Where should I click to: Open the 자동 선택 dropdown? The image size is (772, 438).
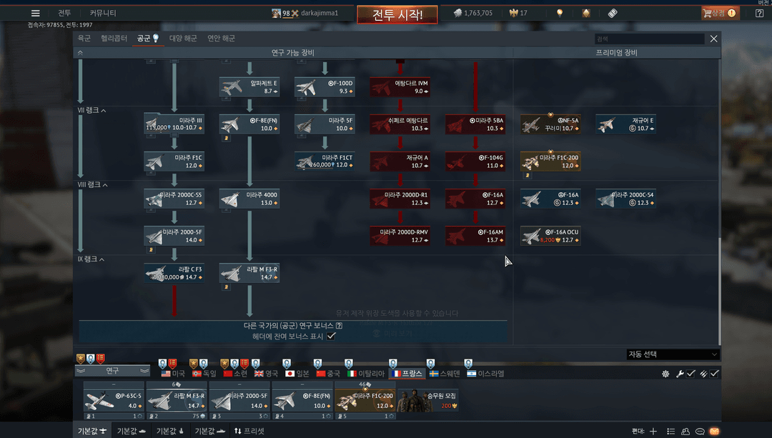pos(672,354)
